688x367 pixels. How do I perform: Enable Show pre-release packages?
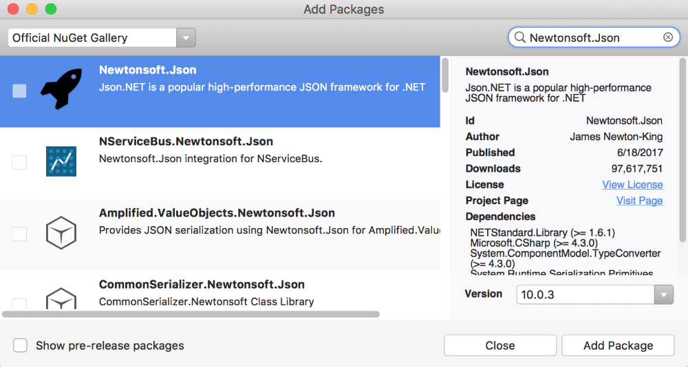(x=20, y=346)
